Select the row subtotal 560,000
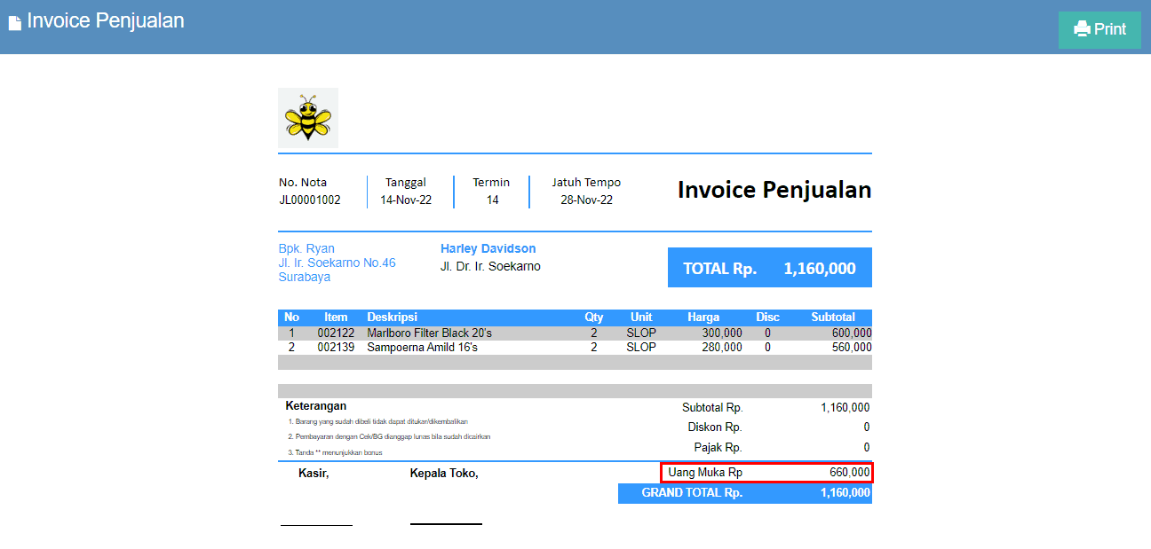 coord(852,348)
